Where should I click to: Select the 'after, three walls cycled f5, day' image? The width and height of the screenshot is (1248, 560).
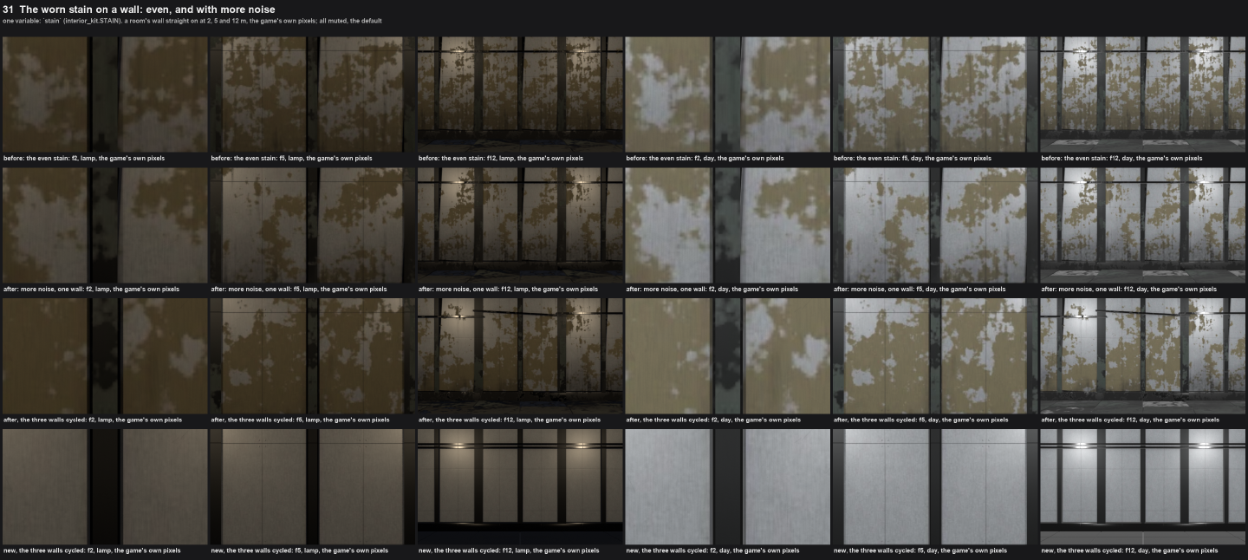pos(936,356)
